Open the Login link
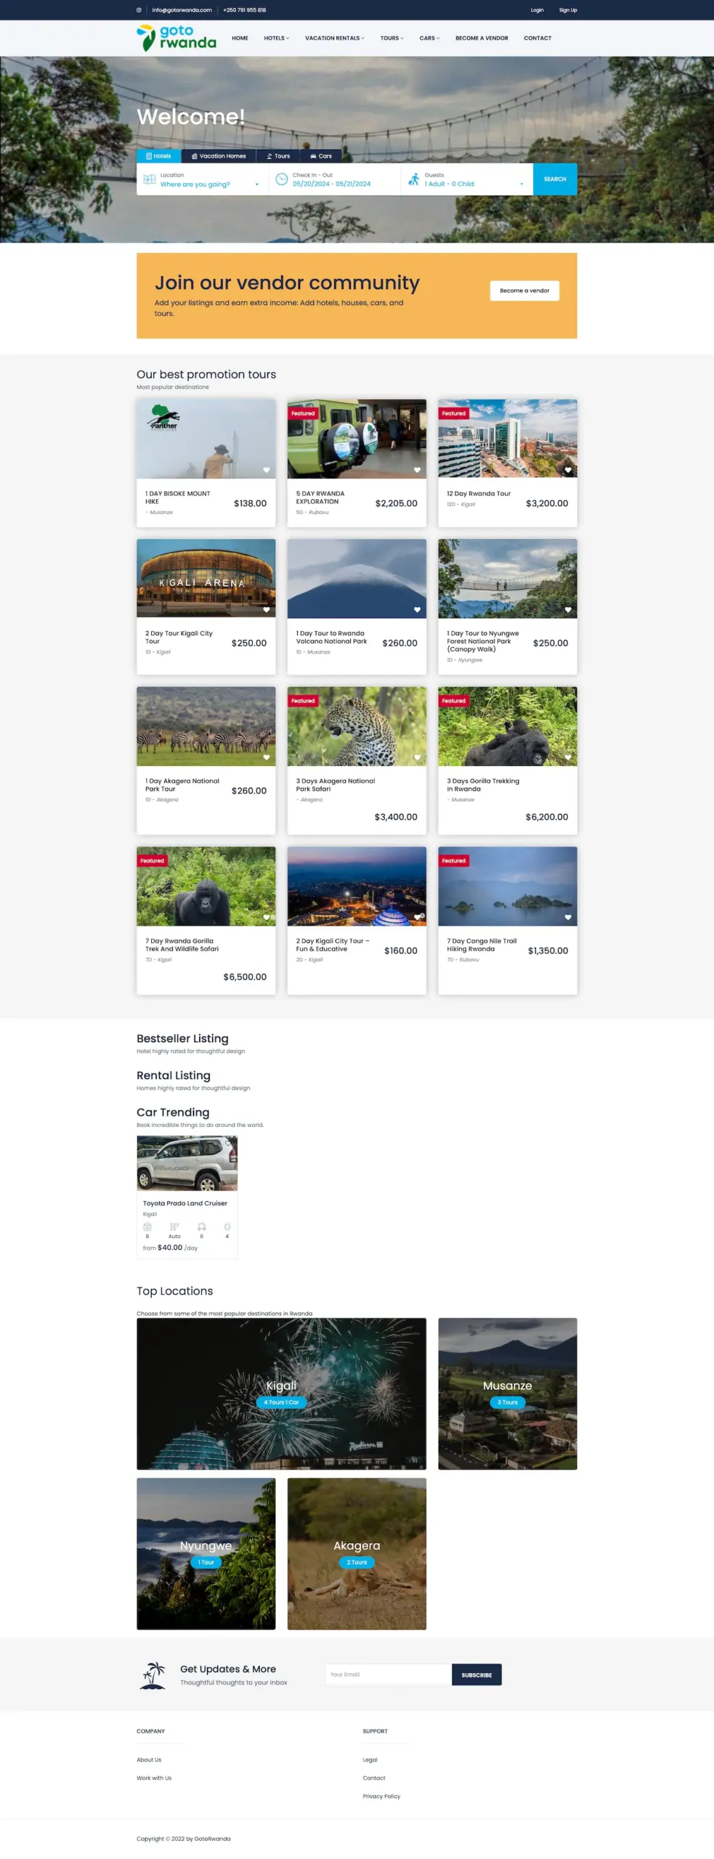This screenshot has width=714, height=1859. point(537,10)
